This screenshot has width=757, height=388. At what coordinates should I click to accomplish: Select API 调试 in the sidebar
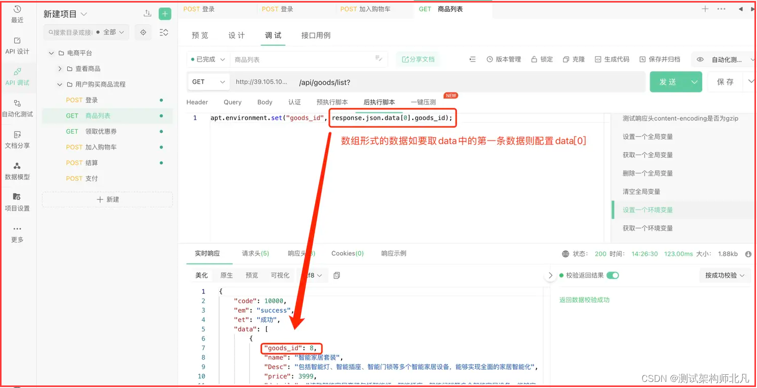(x=17, y=77)
